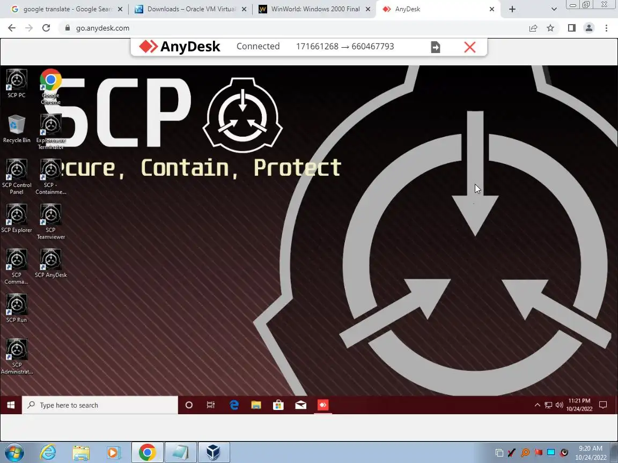Expand hidden tray icons on remote taskbar

[537, 405]
